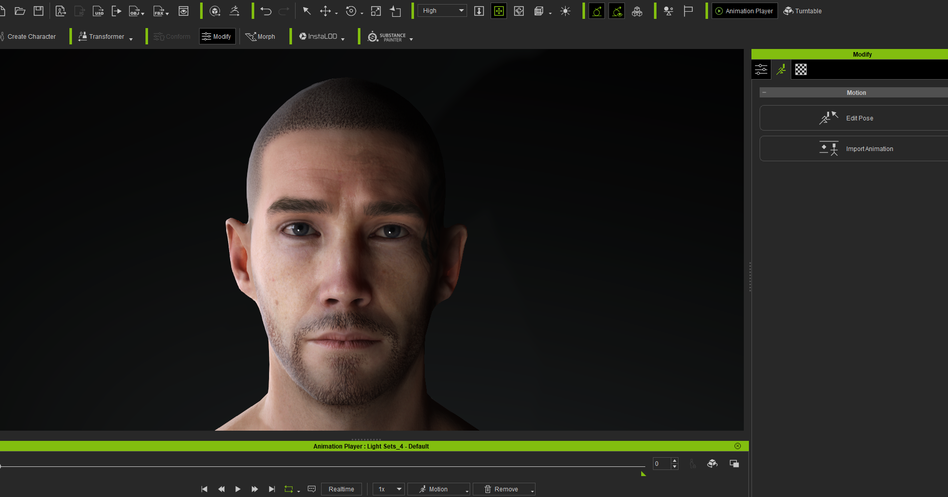This screenshot has width=948, height=497.
Task: Click the FBX export icon
Action: coord(159,11)
